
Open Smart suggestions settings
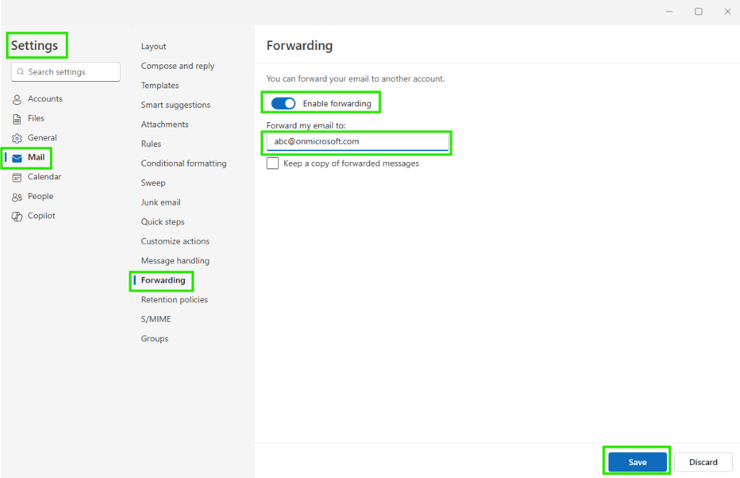point(176,105)
